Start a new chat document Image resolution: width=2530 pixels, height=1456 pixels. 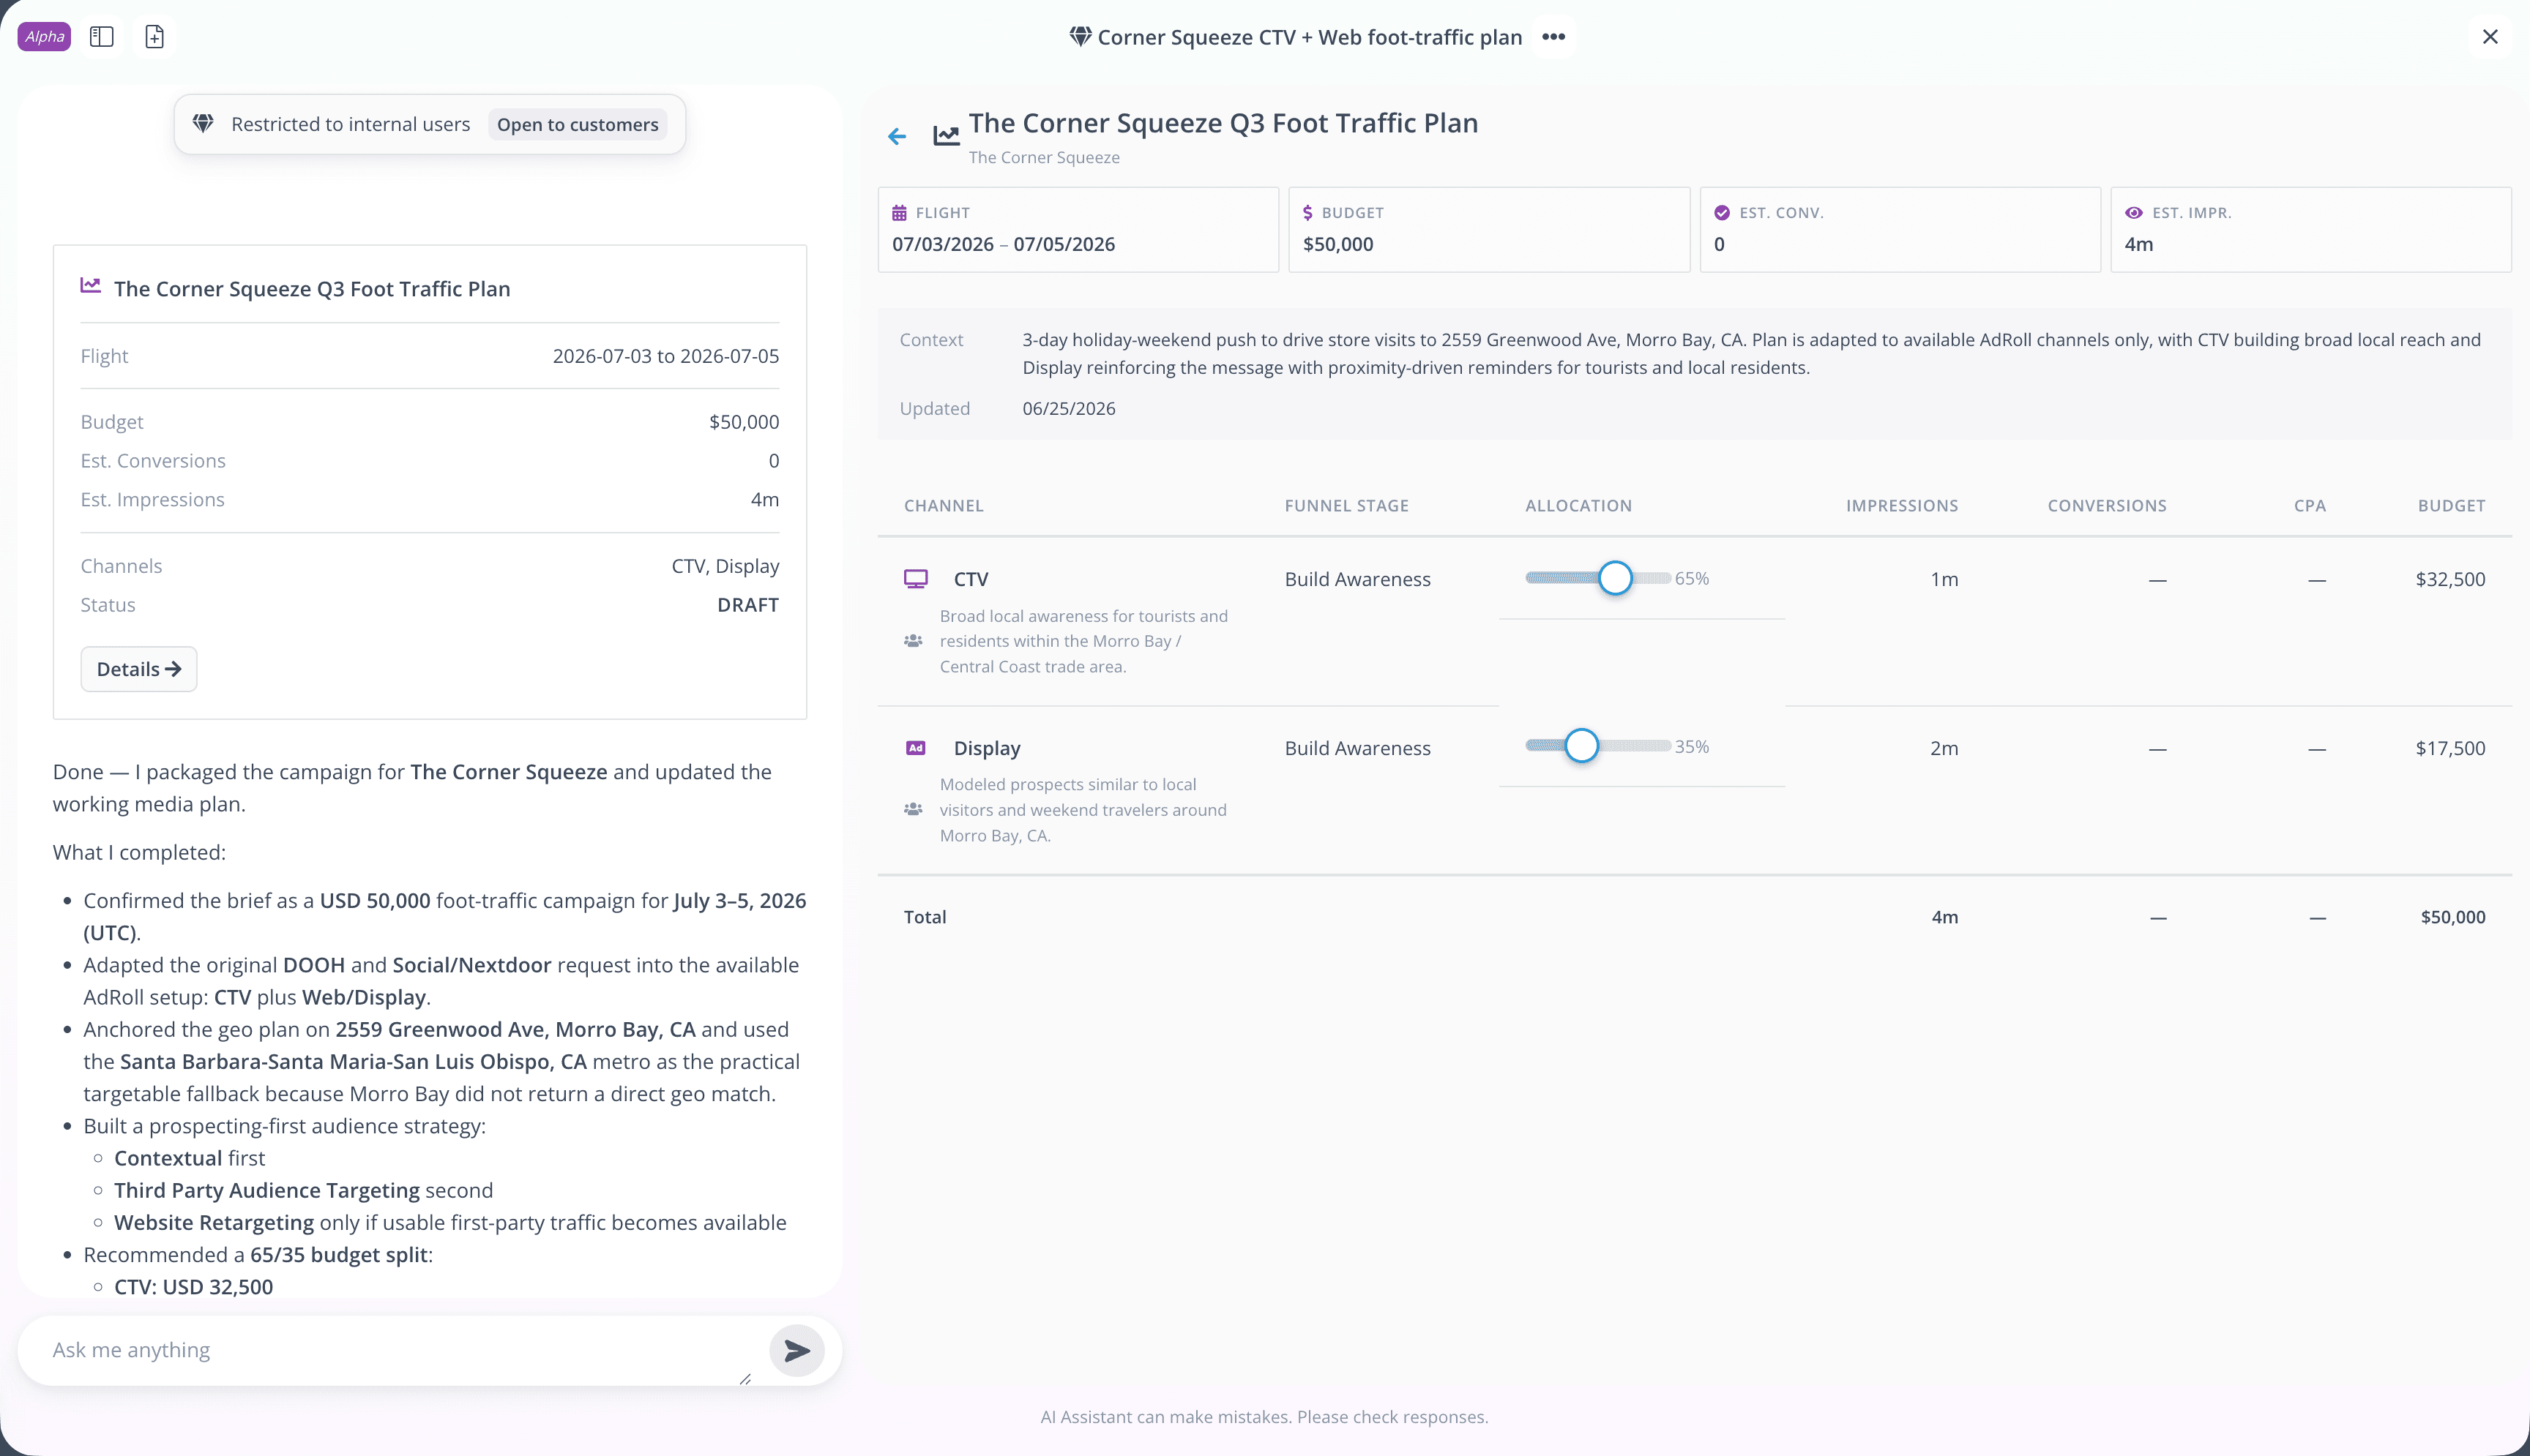155,37
